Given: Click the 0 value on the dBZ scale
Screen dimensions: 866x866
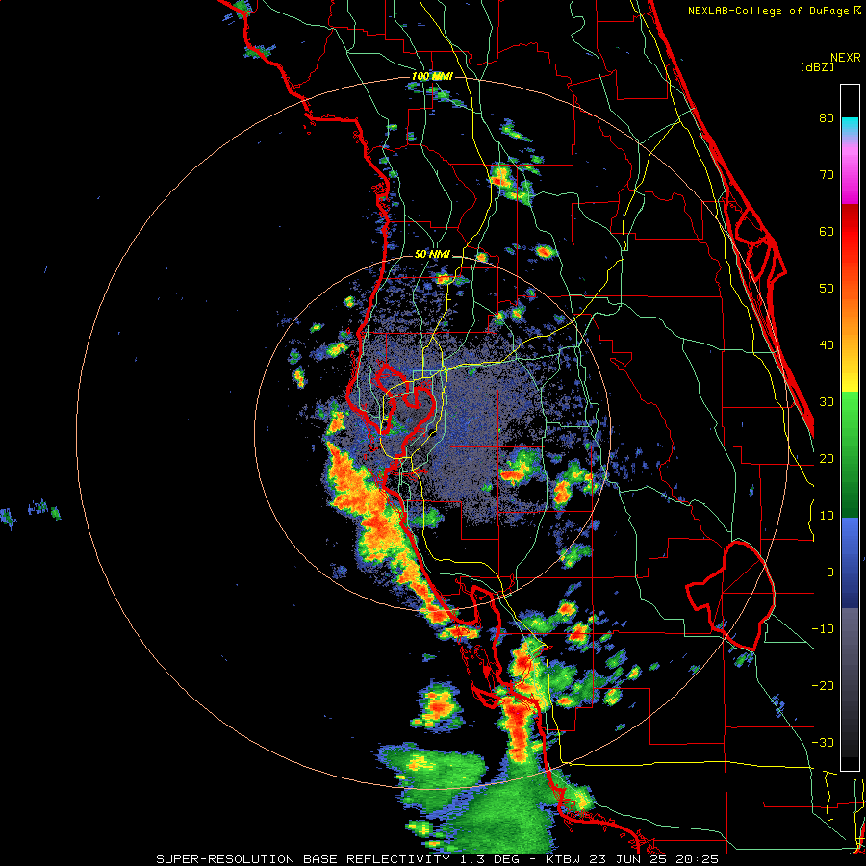Looking at the screenshot, I should (830, 573).
